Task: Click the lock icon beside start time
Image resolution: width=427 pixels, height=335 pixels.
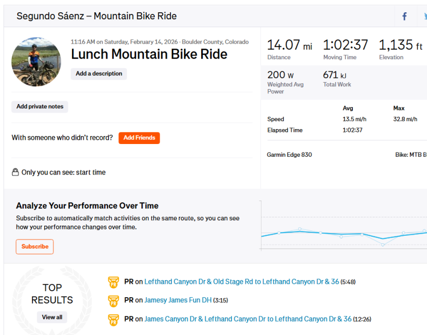Action: point(15,172)
